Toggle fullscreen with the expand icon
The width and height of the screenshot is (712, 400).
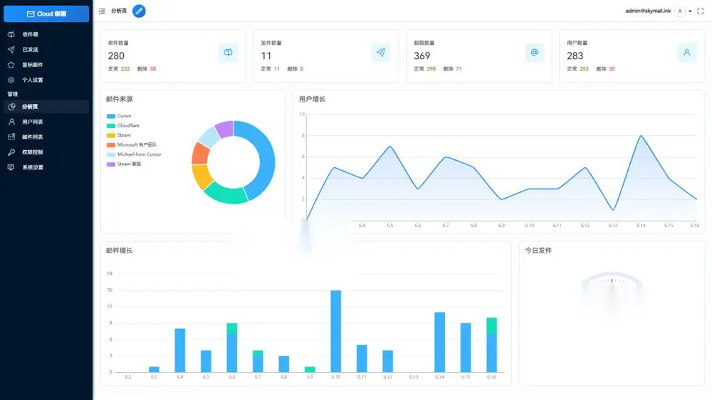(x=701, y=11)
